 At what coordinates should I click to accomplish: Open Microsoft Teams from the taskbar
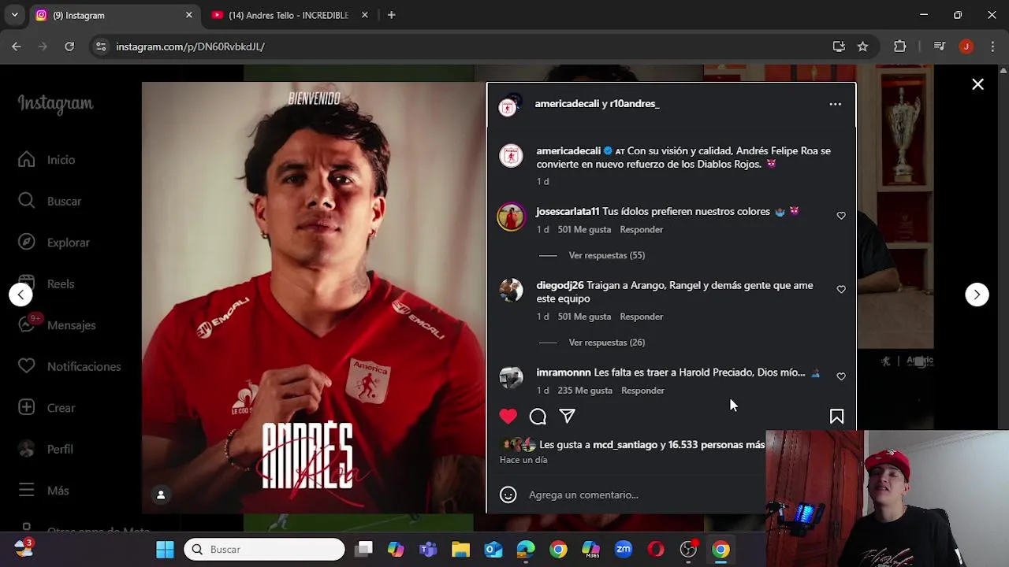click(x=428, y=549)
